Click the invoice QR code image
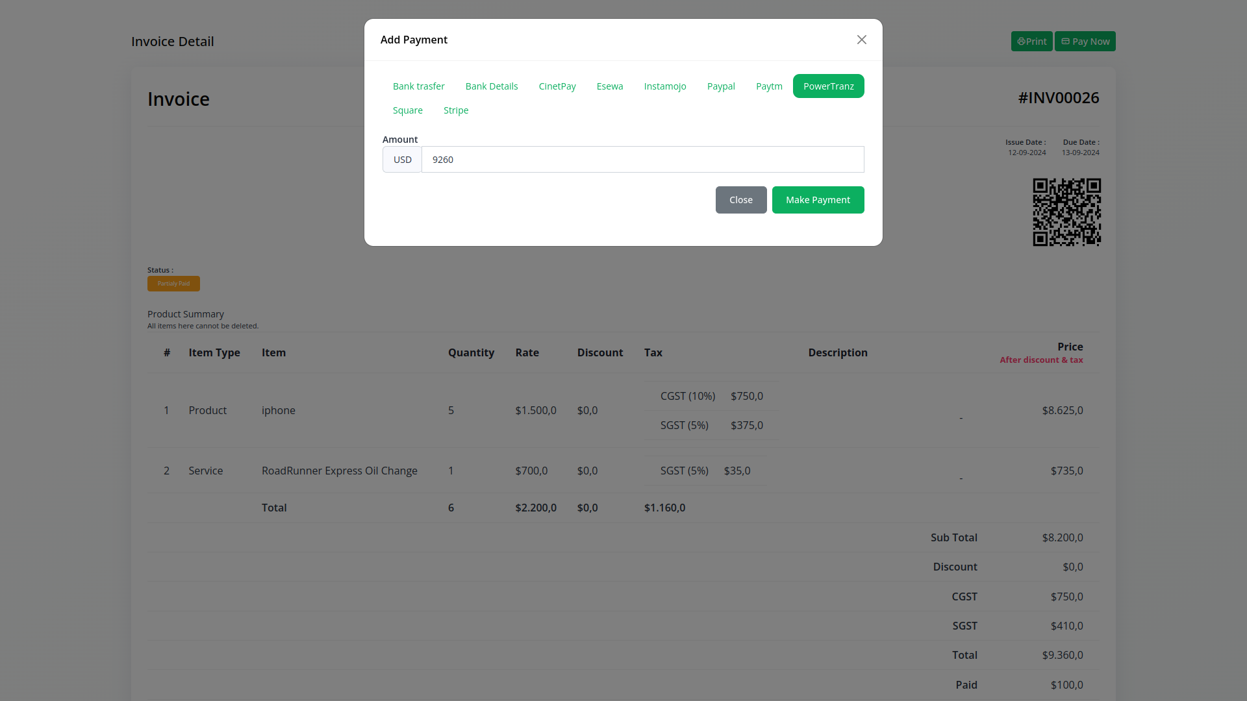 (1066, 212)
